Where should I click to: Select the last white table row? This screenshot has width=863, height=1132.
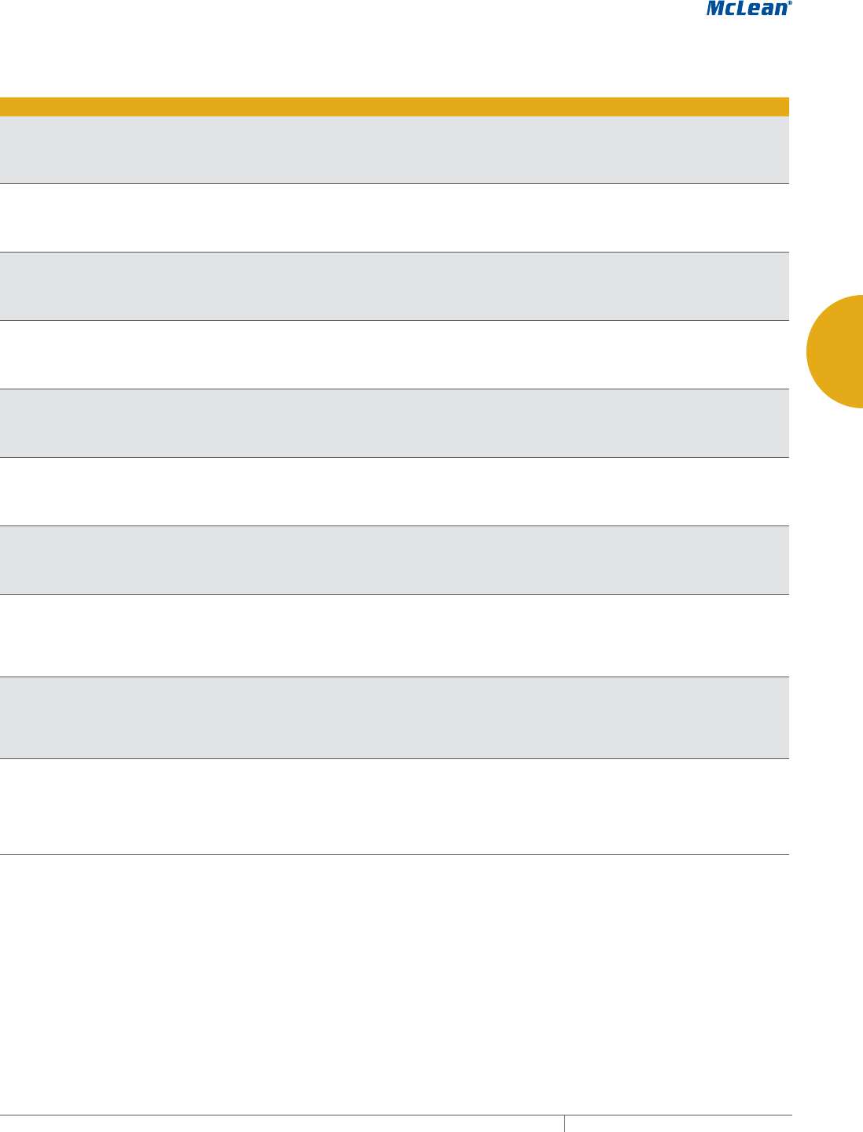(x=395, y=807)
